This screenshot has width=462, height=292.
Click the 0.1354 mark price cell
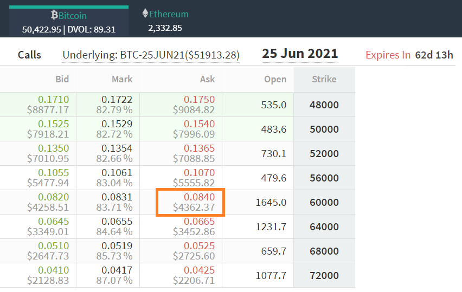[117, 148]
